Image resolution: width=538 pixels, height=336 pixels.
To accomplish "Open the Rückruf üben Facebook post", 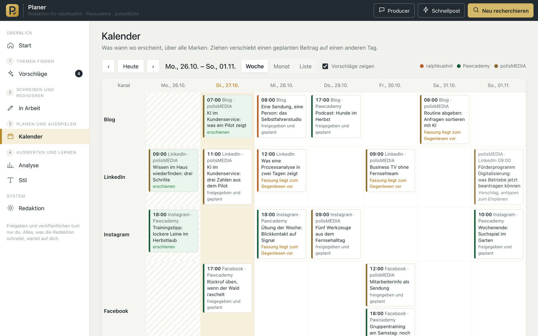I will (227, 288).
